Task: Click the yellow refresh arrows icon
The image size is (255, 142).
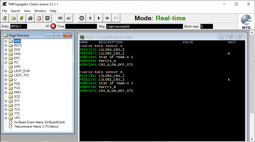Action: tap(21, 18)
